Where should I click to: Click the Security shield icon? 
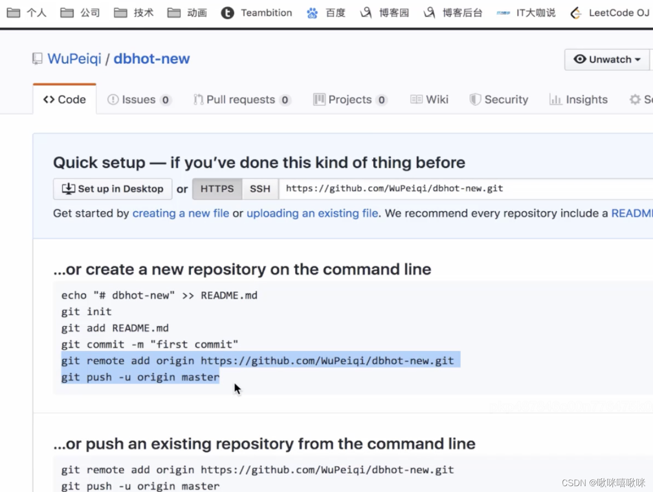(x=475, y=100)
